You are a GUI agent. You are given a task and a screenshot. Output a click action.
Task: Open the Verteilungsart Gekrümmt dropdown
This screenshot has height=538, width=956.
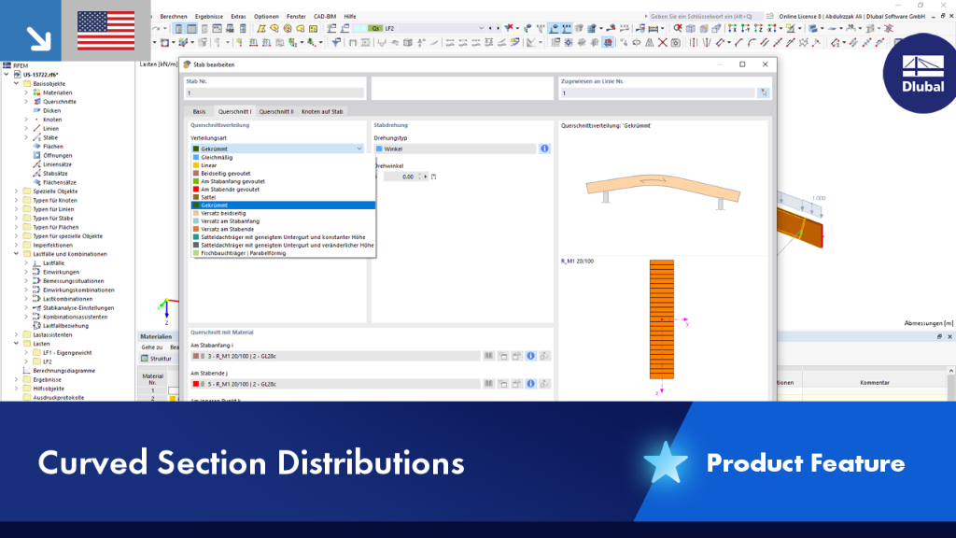[278, 149]
